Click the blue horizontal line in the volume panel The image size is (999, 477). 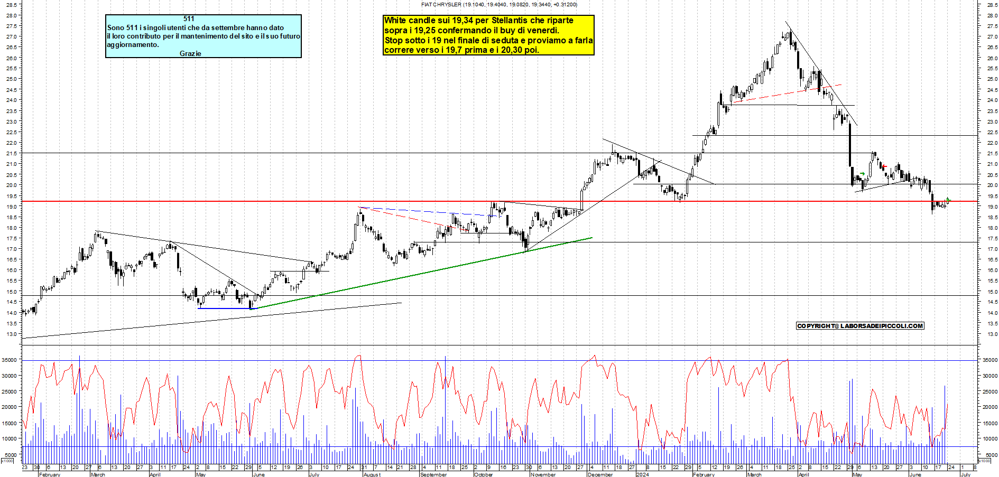[499, 361]
